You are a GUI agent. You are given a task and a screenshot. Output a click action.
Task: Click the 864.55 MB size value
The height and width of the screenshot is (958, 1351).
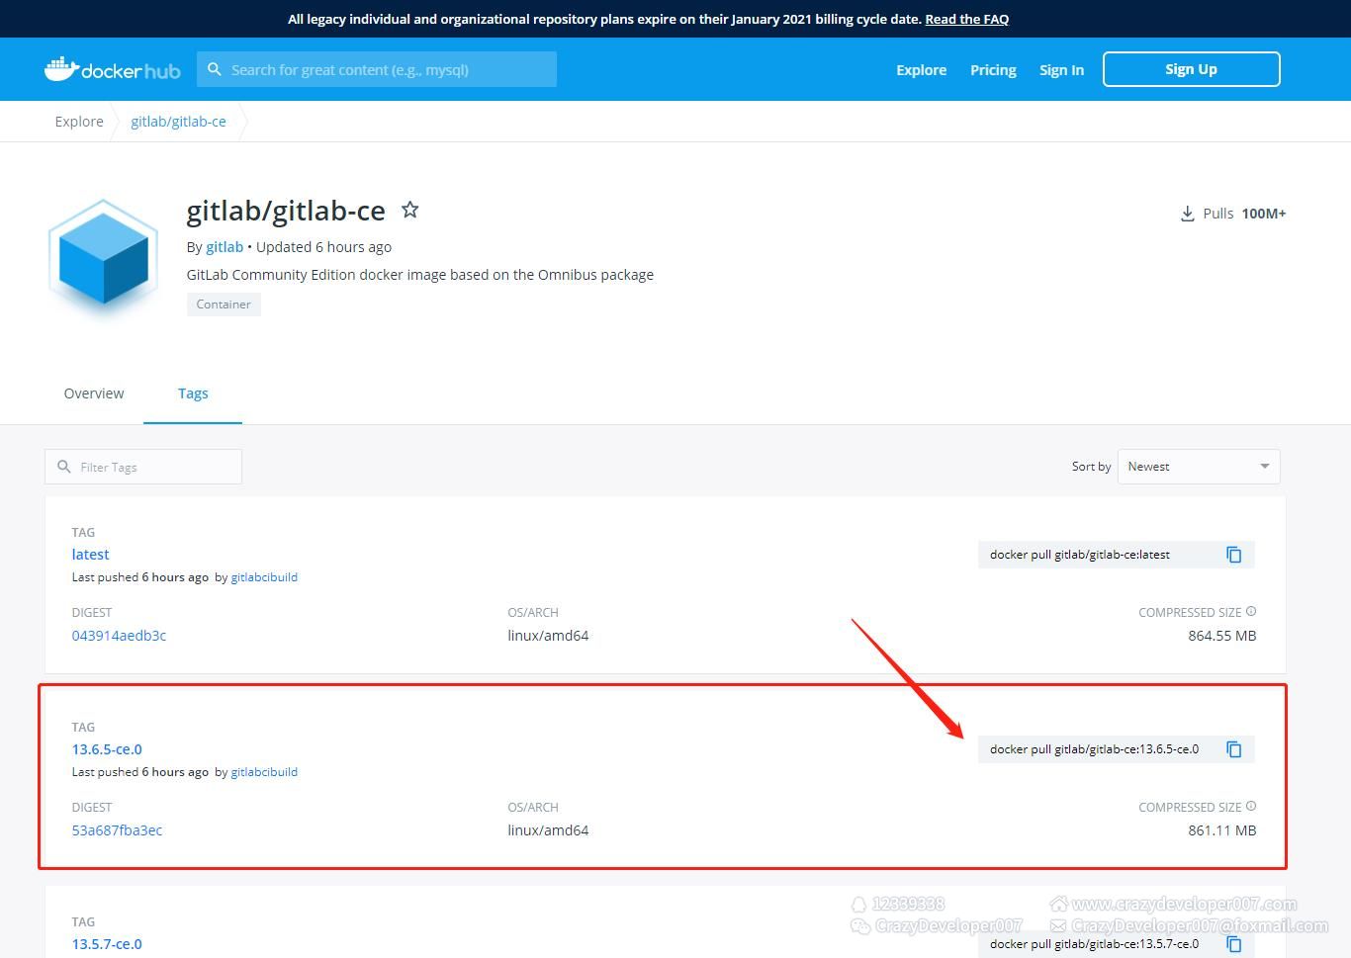pos(1222,636)
